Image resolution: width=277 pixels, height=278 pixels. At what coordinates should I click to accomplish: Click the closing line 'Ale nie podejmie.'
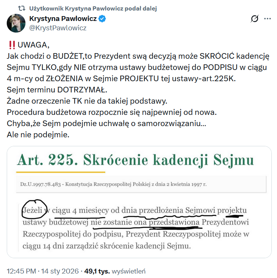(x=38, y=135)
